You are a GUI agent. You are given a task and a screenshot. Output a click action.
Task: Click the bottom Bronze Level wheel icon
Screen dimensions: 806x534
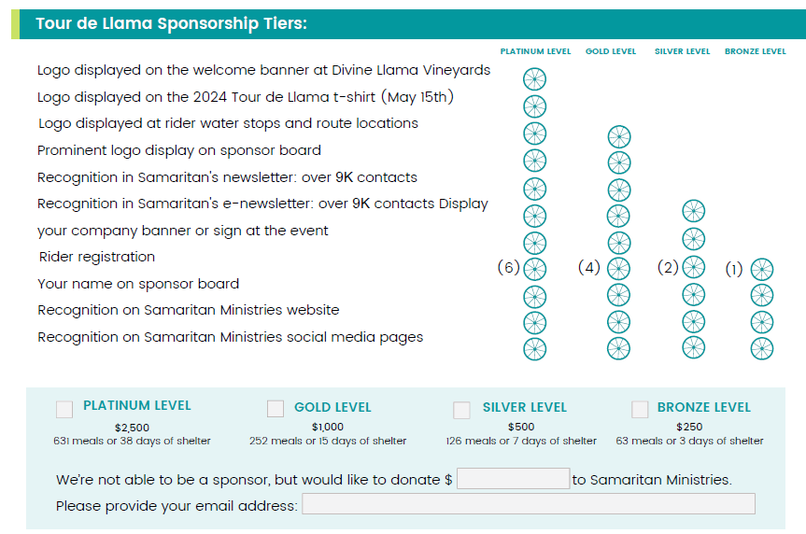click(762, 348)
